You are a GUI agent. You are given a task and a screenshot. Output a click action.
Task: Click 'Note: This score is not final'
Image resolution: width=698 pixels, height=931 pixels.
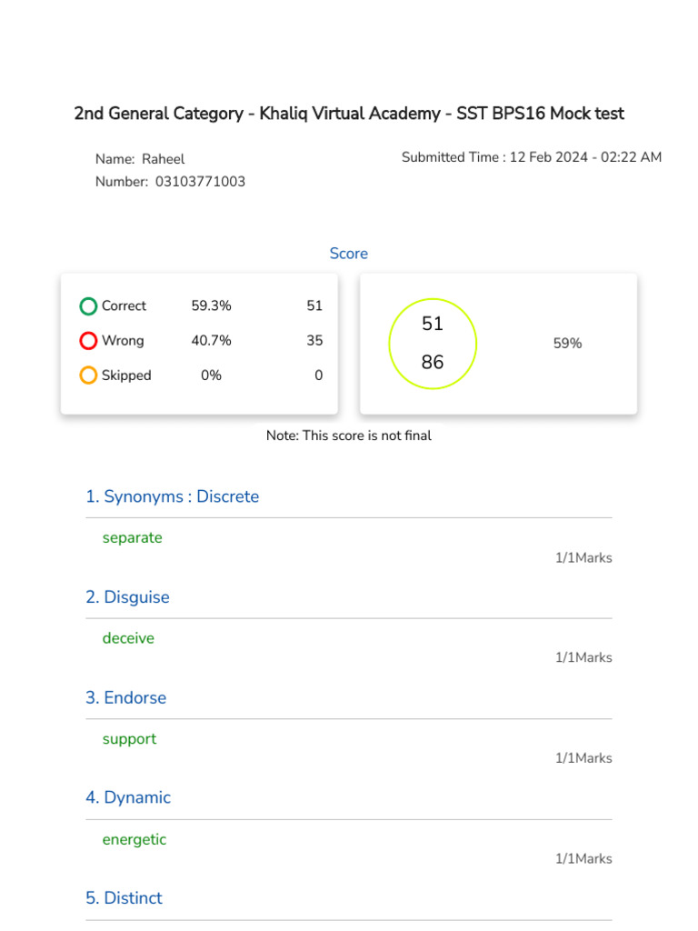coord(349,435)
